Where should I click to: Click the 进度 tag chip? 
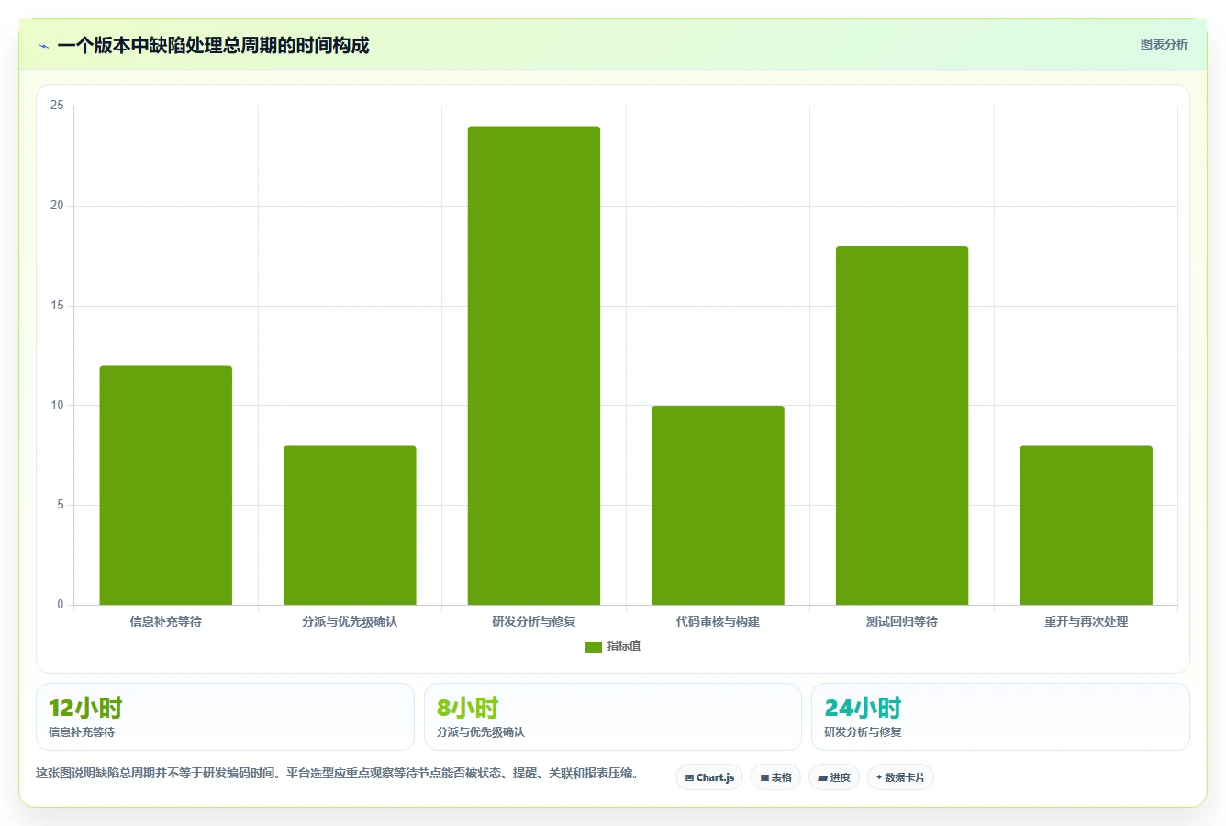click(x=833, y=777)
